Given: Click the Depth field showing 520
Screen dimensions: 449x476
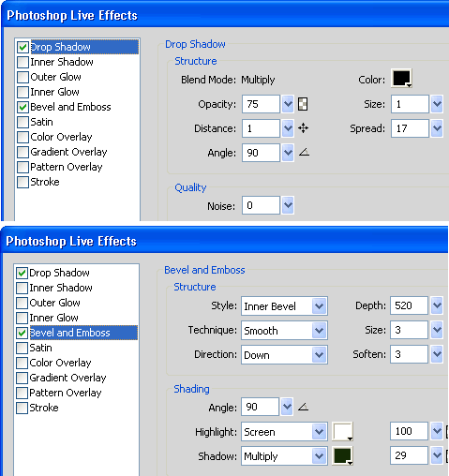Looking at the screenshot, I should click(409, 305).
